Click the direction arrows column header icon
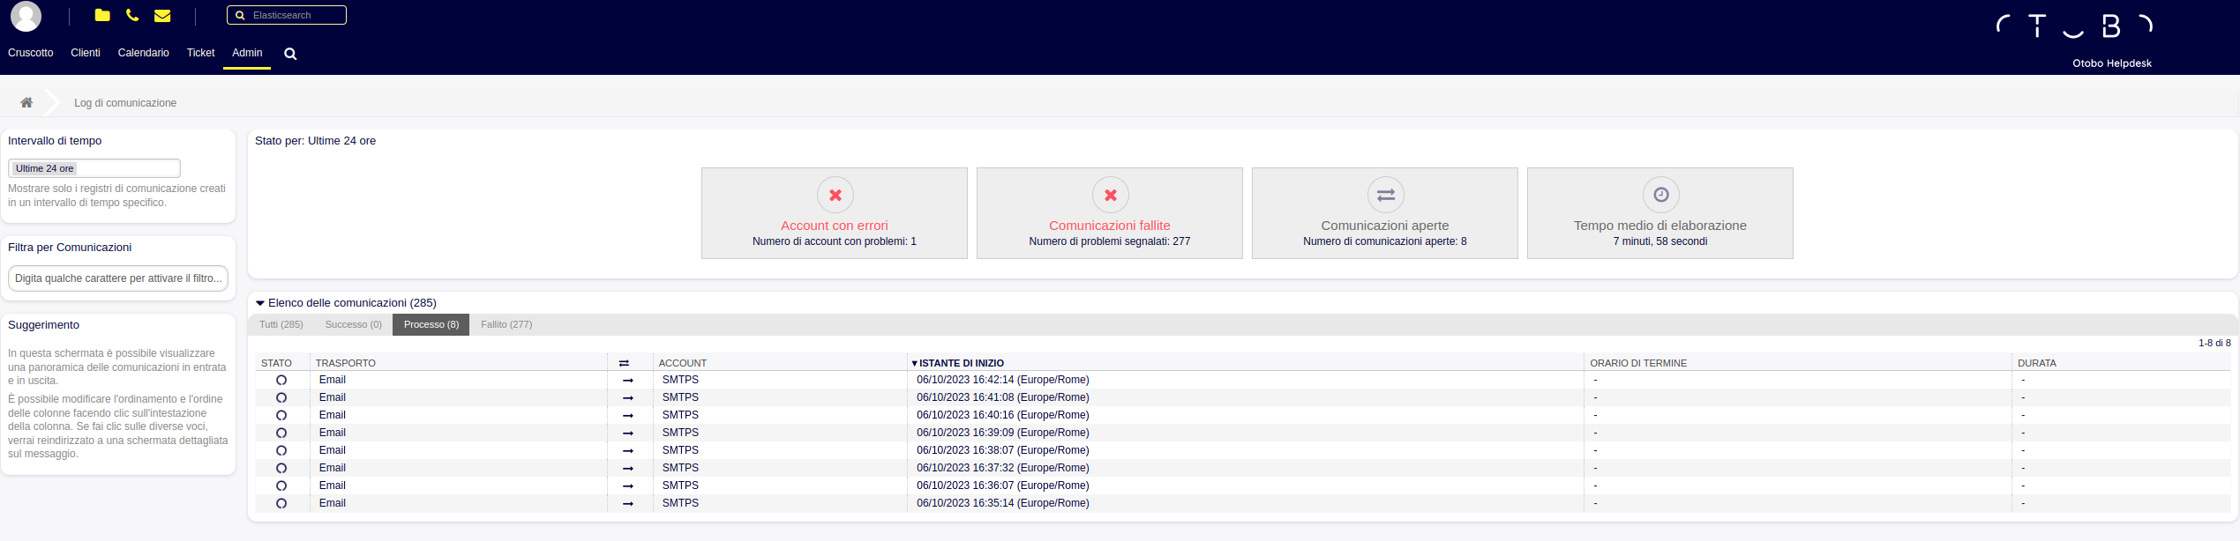Screen dimensions: 2240x541 [624, 363]
